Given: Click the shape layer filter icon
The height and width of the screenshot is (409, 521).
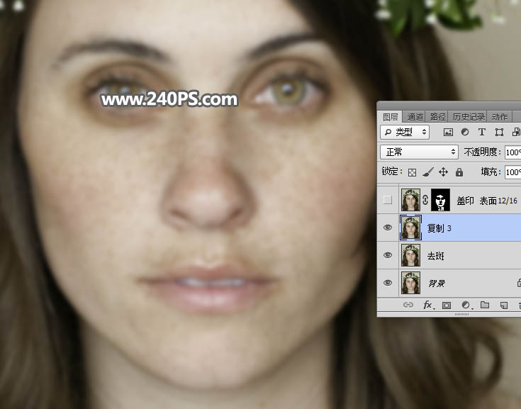Looking at the screenshot, I should tap(499, 132).
